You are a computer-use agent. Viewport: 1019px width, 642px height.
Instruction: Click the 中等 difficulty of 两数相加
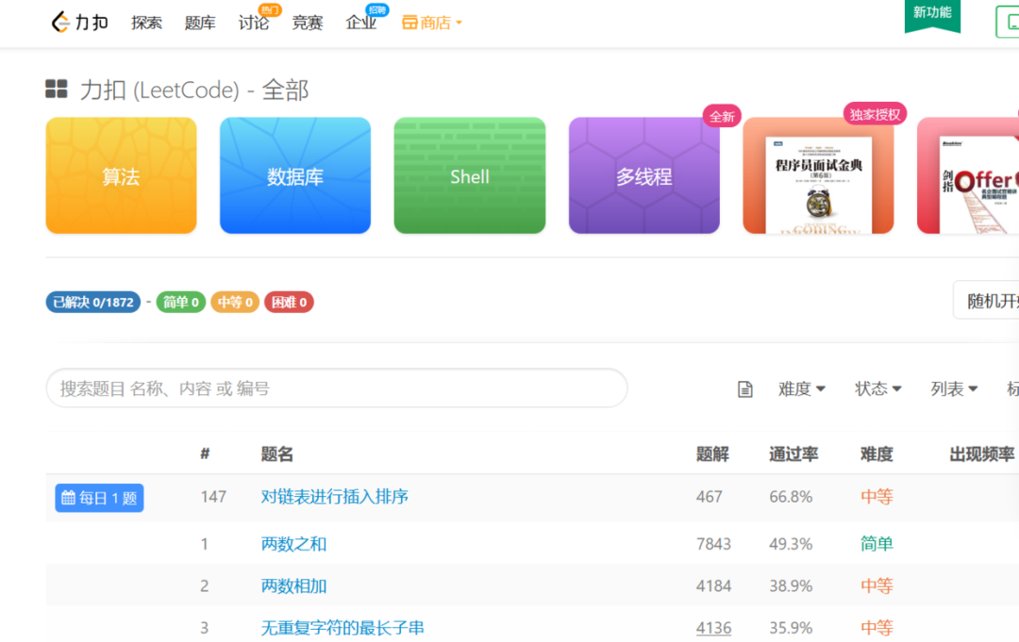pos(877,586)
